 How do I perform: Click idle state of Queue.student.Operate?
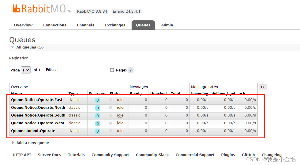click(x=120, y=131)
